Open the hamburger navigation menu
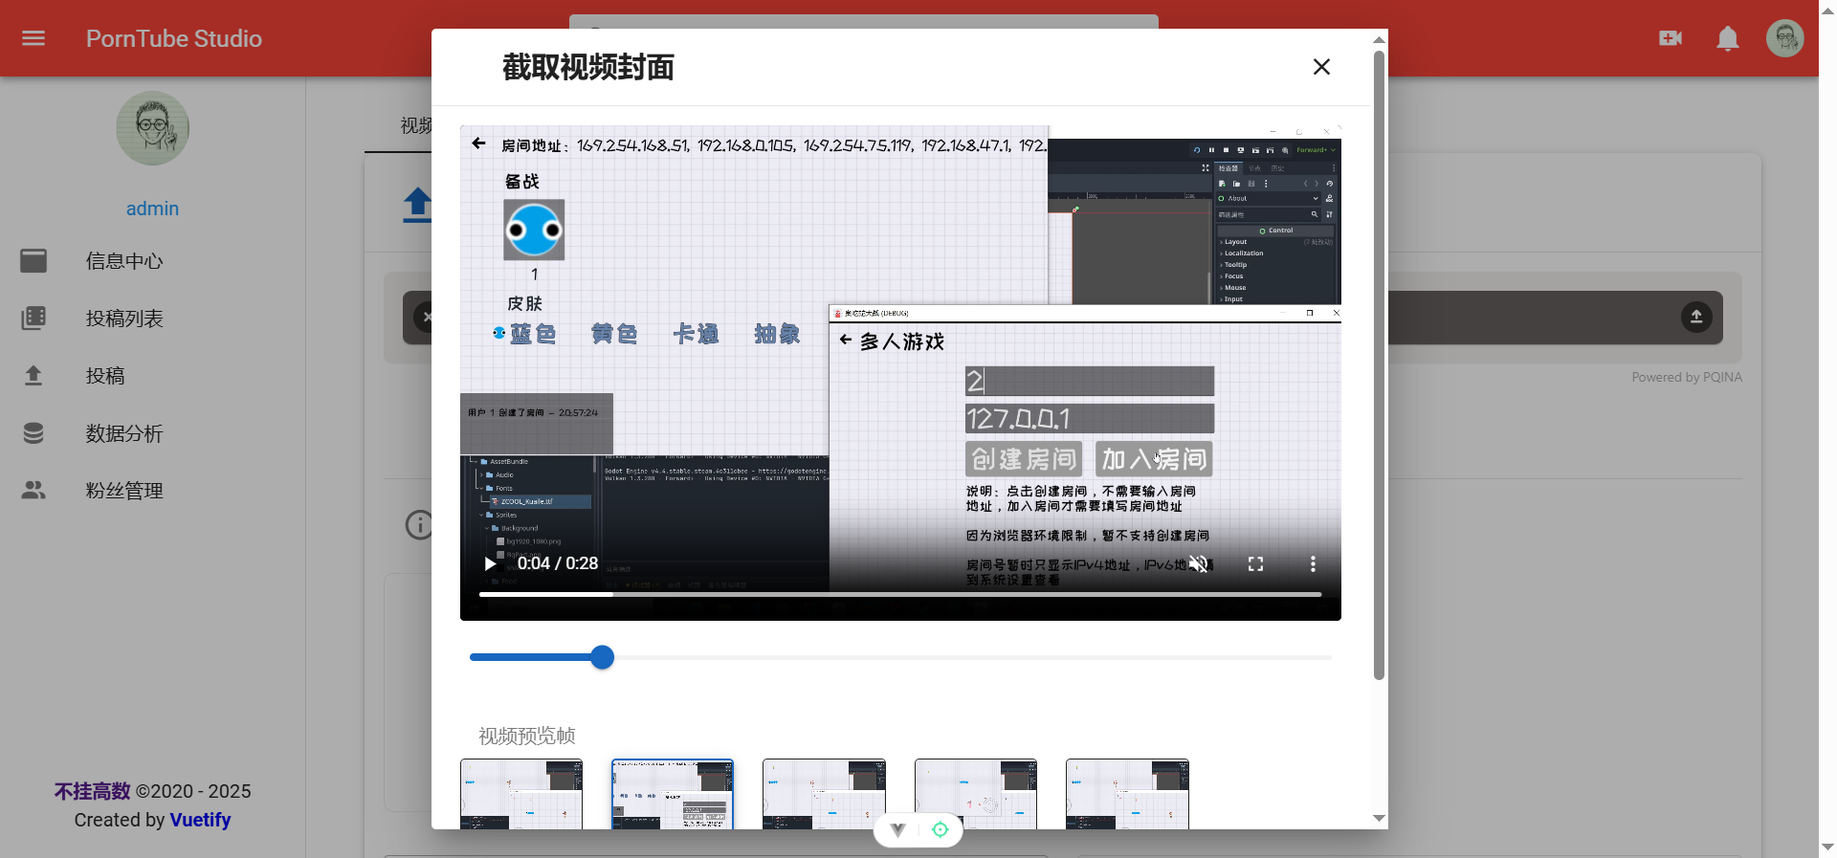This screenshot has height=858, width=1837. (x=33, y=38)
